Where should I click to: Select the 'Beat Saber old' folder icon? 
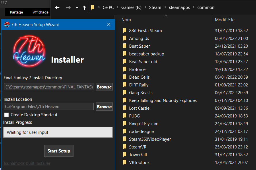click(125, 61)
